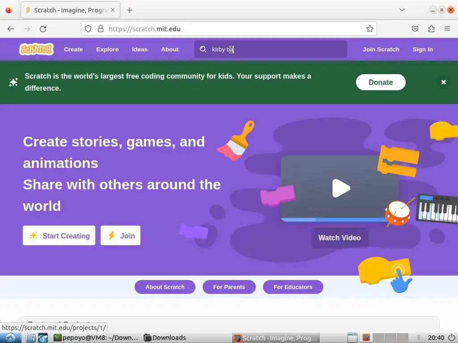
Task: Click the search magnifier icon
Action: pos(203,49)
